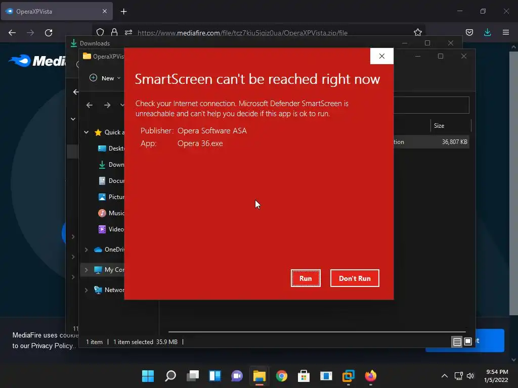Open network status in system tray
This screenshot has height=388, width=518.
(x=458, y=376)
